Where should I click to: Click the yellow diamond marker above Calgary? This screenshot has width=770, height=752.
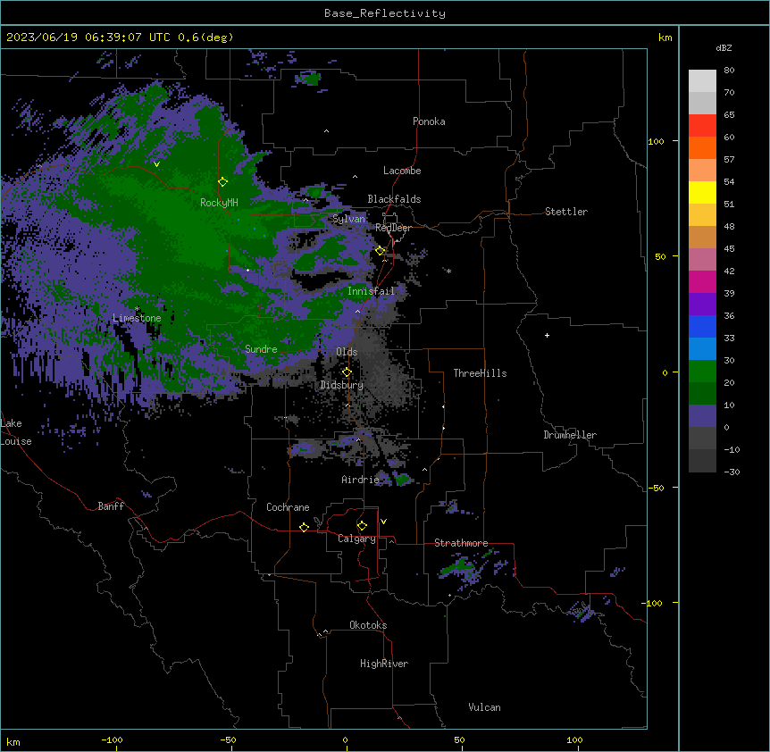click(x=362, y=526)
